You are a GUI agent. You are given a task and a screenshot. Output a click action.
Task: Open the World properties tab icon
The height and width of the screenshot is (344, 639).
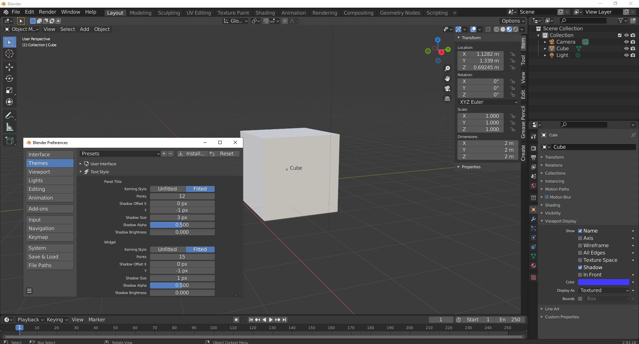pos(533,186)
